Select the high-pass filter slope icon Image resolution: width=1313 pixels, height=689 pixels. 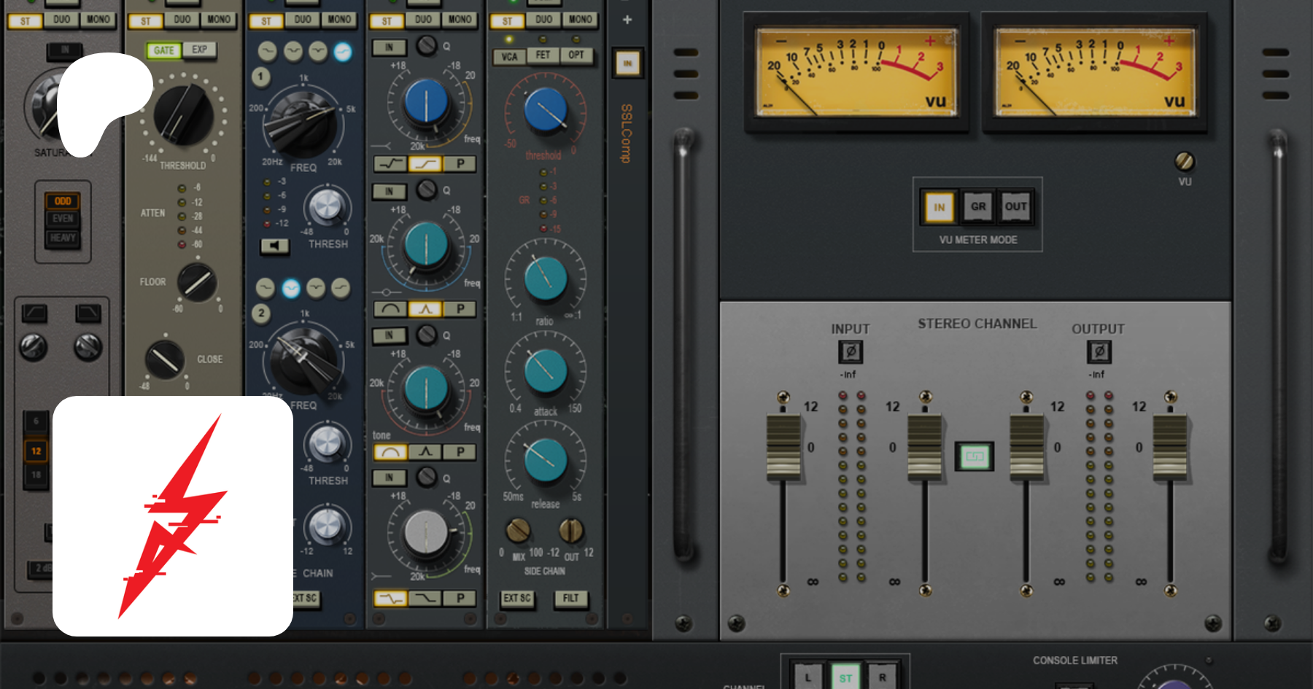pyautogui.click(x=34, y=314)
